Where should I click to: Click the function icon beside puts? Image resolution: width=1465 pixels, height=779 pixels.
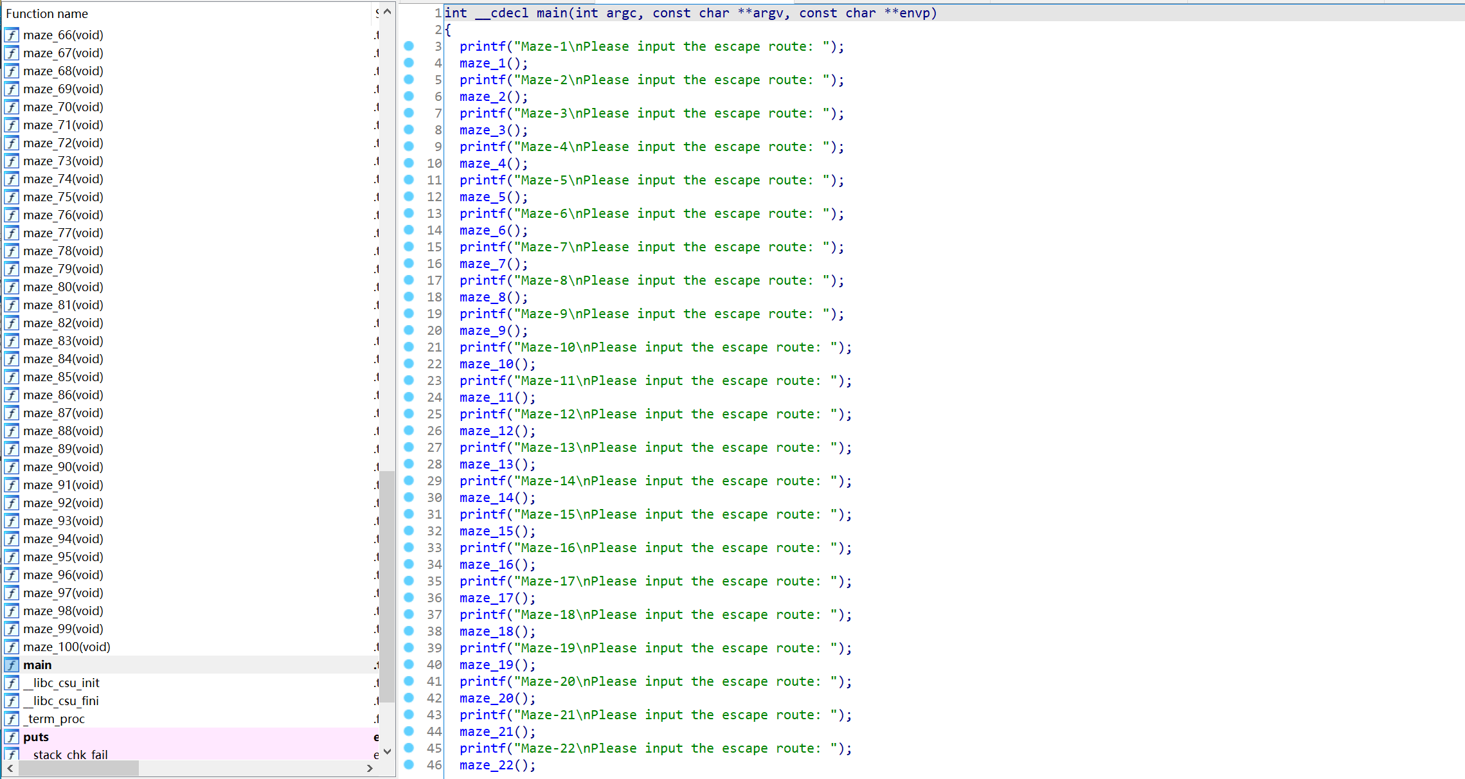pos(12,737)
